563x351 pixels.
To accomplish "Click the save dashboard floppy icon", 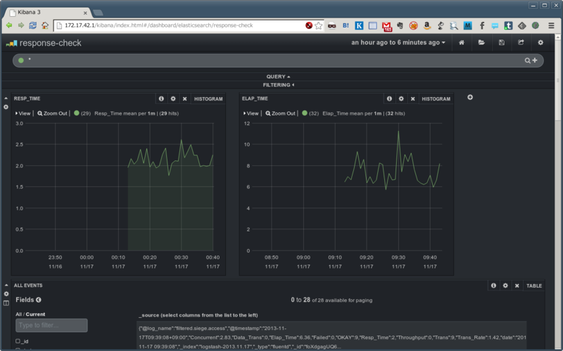I will (x=502, y=42).
